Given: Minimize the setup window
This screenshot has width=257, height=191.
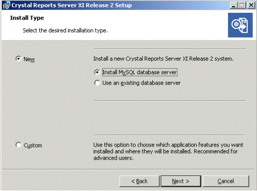Looking at the screenshot, I should [x=234, y=5].
